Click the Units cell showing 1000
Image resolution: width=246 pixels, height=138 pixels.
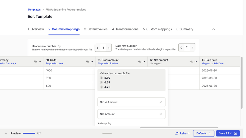[69, 71]
